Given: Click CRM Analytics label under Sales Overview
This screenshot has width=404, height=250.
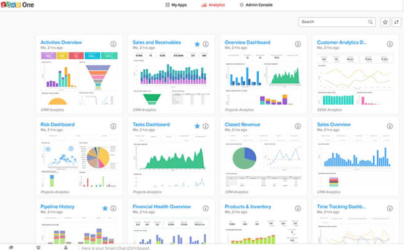Looking at the screenshot, I should click(329, 192).
